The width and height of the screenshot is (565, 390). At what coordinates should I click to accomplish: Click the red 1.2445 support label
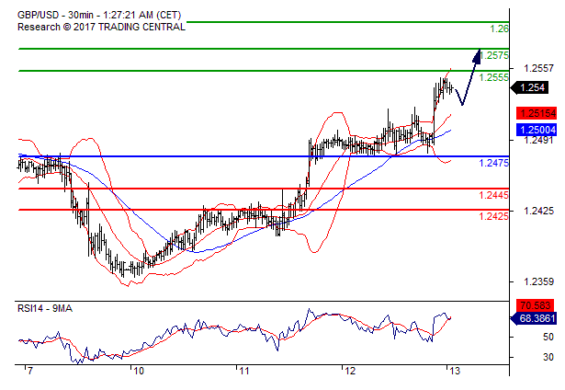[493, 195]
